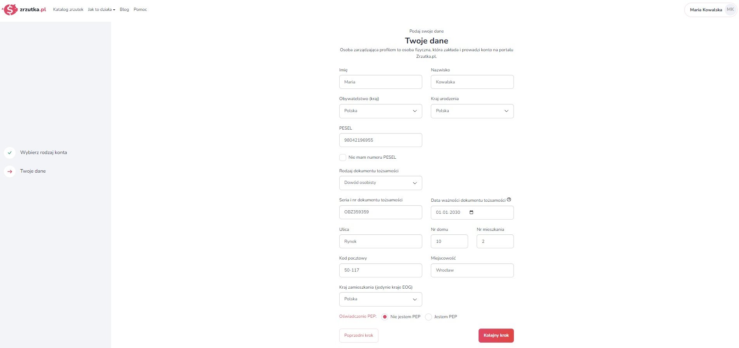This screenshot has height=348, width=739.
Task: Open the calendar picker for document date
Action: pos(472,212)
